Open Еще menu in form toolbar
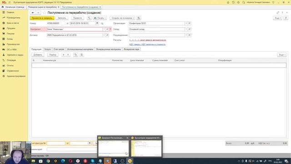This screenshot has height=164, width=291. click(x=278, y=18)
